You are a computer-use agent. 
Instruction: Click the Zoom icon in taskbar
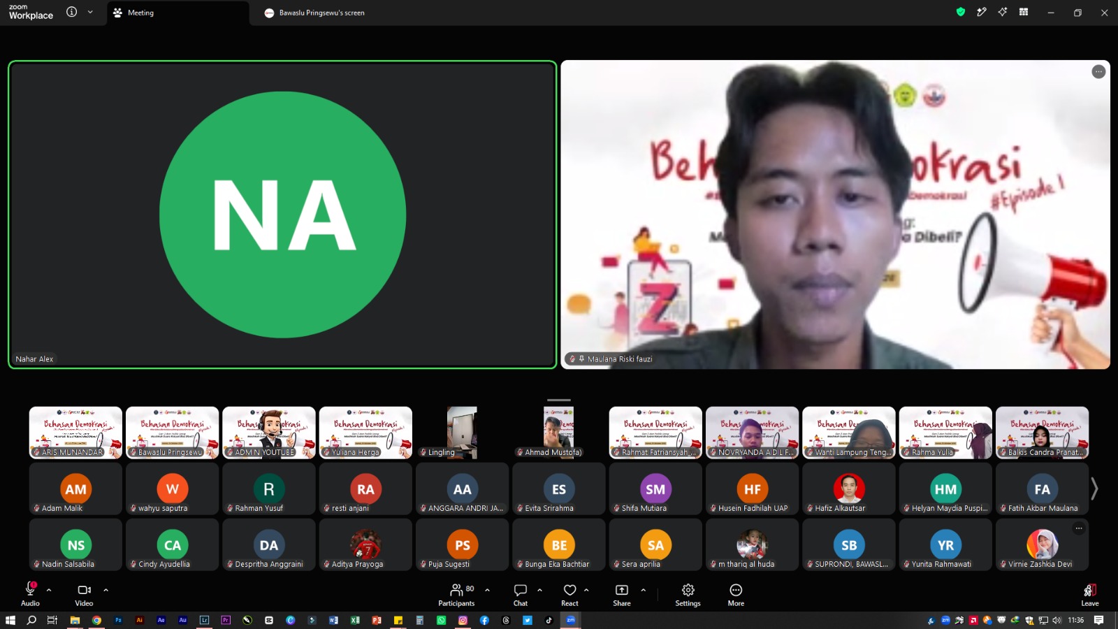(571, 620)
